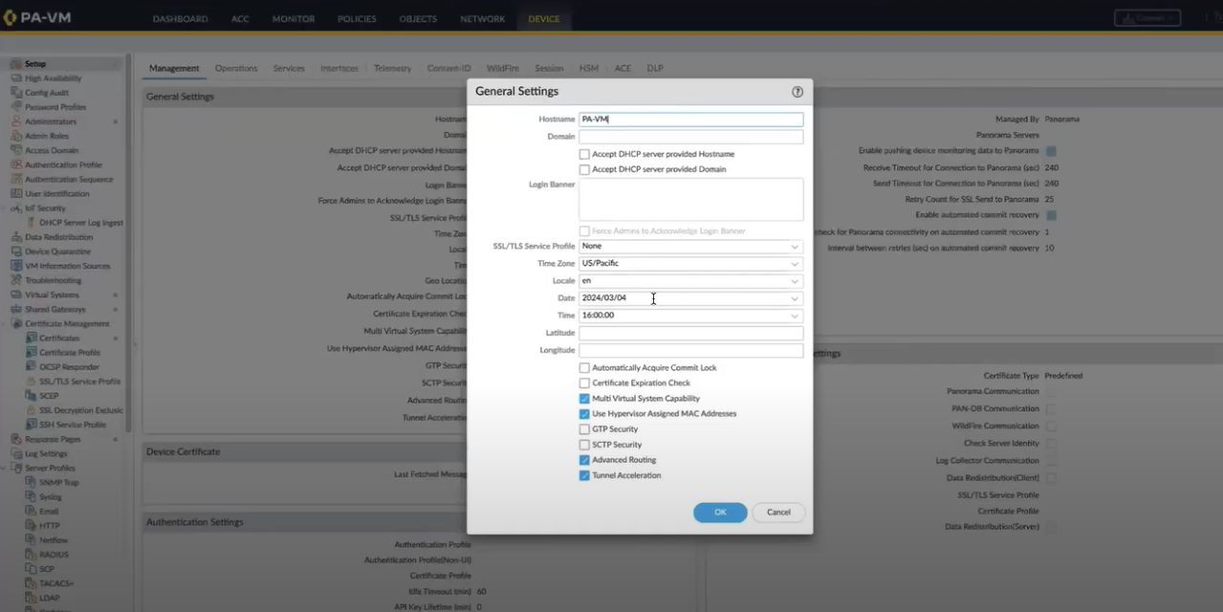Viewport: 1223px width, 612px height.
Task: Switch to the POLICIES top menu
Action: point(357,19)
